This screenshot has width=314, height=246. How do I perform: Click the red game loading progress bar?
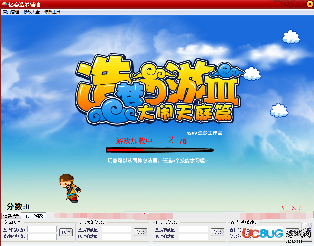point(160,150)
